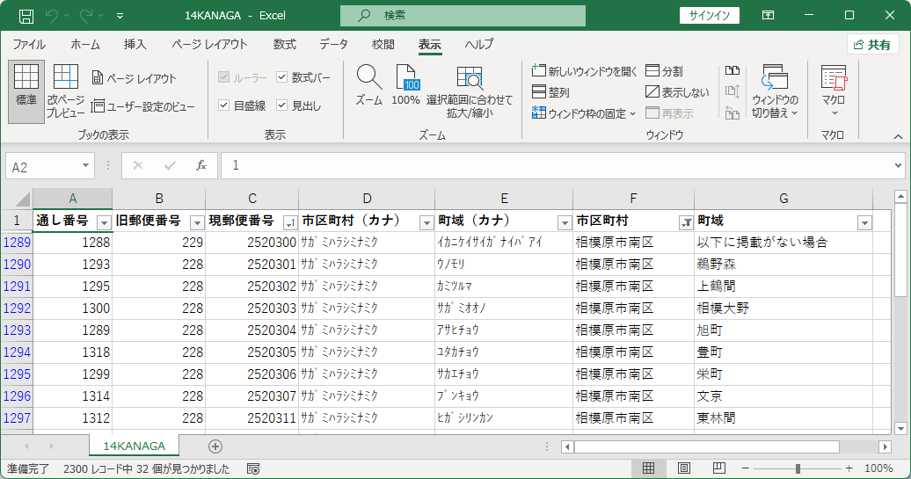Click the Undo arrow icon

point(52,16)
